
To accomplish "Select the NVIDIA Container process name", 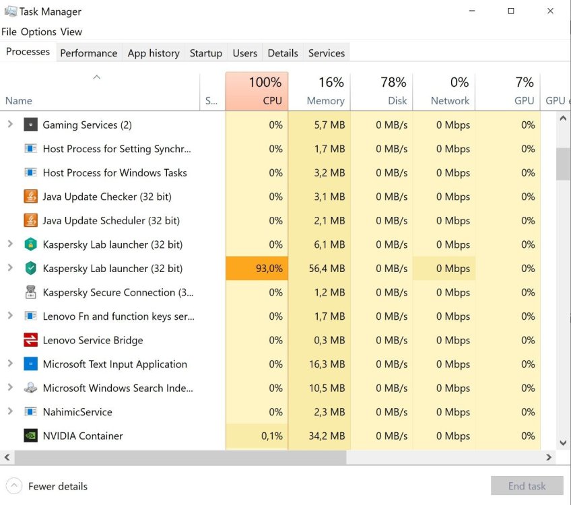I will coord(83,436).
